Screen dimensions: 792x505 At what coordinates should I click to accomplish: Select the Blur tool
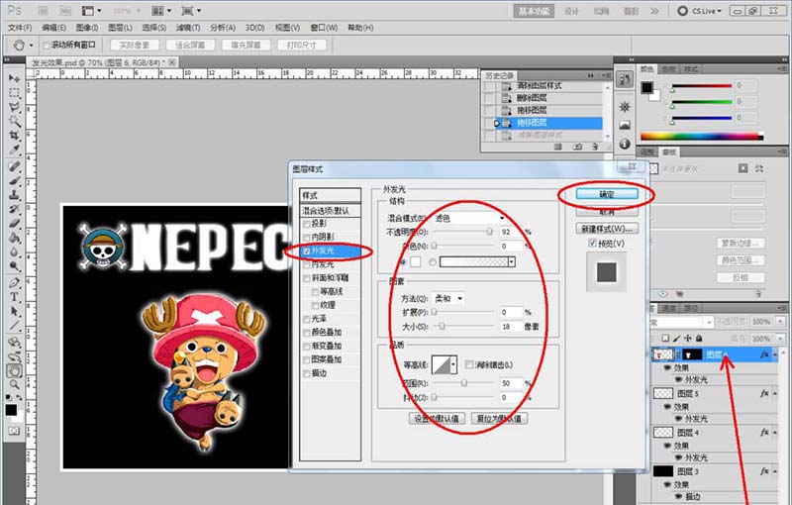[14, 252]
